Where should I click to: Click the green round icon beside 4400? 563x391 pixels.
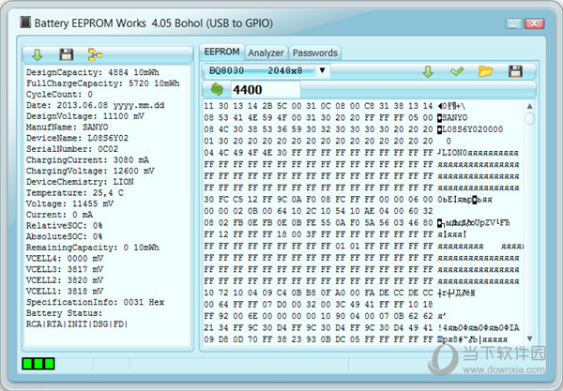(x=218, y=90)
